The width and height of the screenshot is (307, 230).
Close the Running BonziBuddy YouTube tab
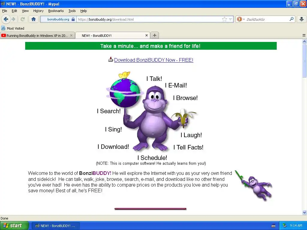point(71,35)
